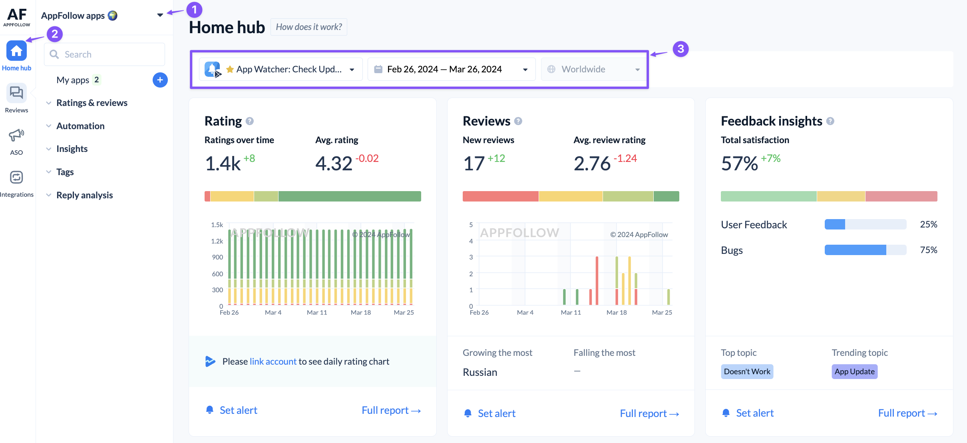Click the blue icon beside link account message

pyautogui.click(x=210, y=361)
